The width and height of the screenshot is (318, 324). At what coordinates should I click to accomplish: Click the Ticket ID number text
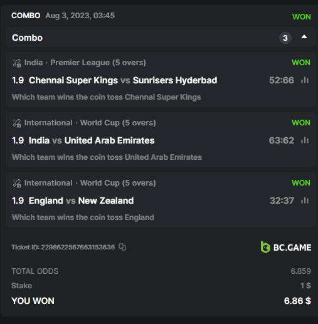78,247
